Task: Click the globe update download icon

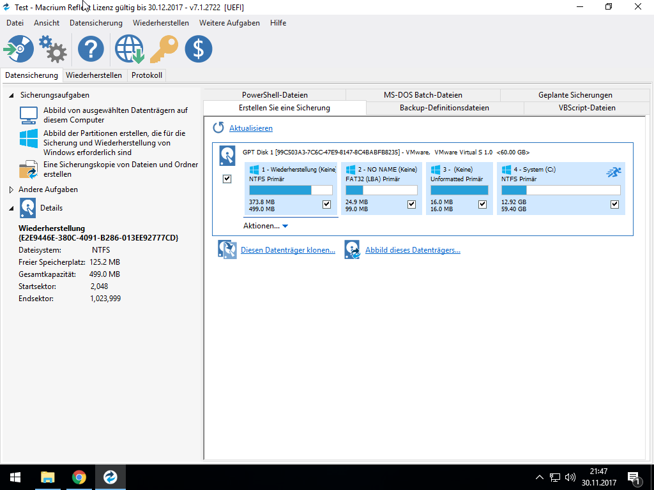Action: [129, 48]
